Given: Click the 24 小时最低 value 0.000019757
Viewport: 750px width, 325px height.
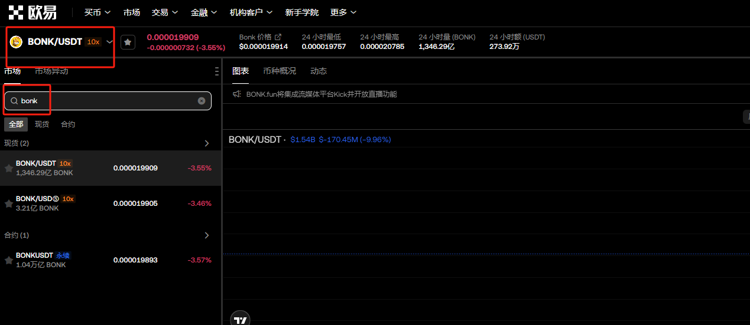Looking at the screenshot, I should [324, 47].
